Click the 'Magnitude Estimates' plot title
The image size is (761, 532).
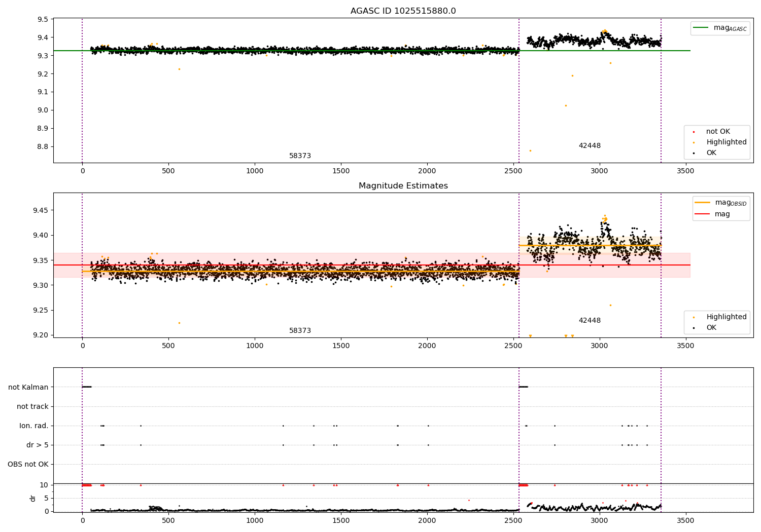click(x=403, y=186)
